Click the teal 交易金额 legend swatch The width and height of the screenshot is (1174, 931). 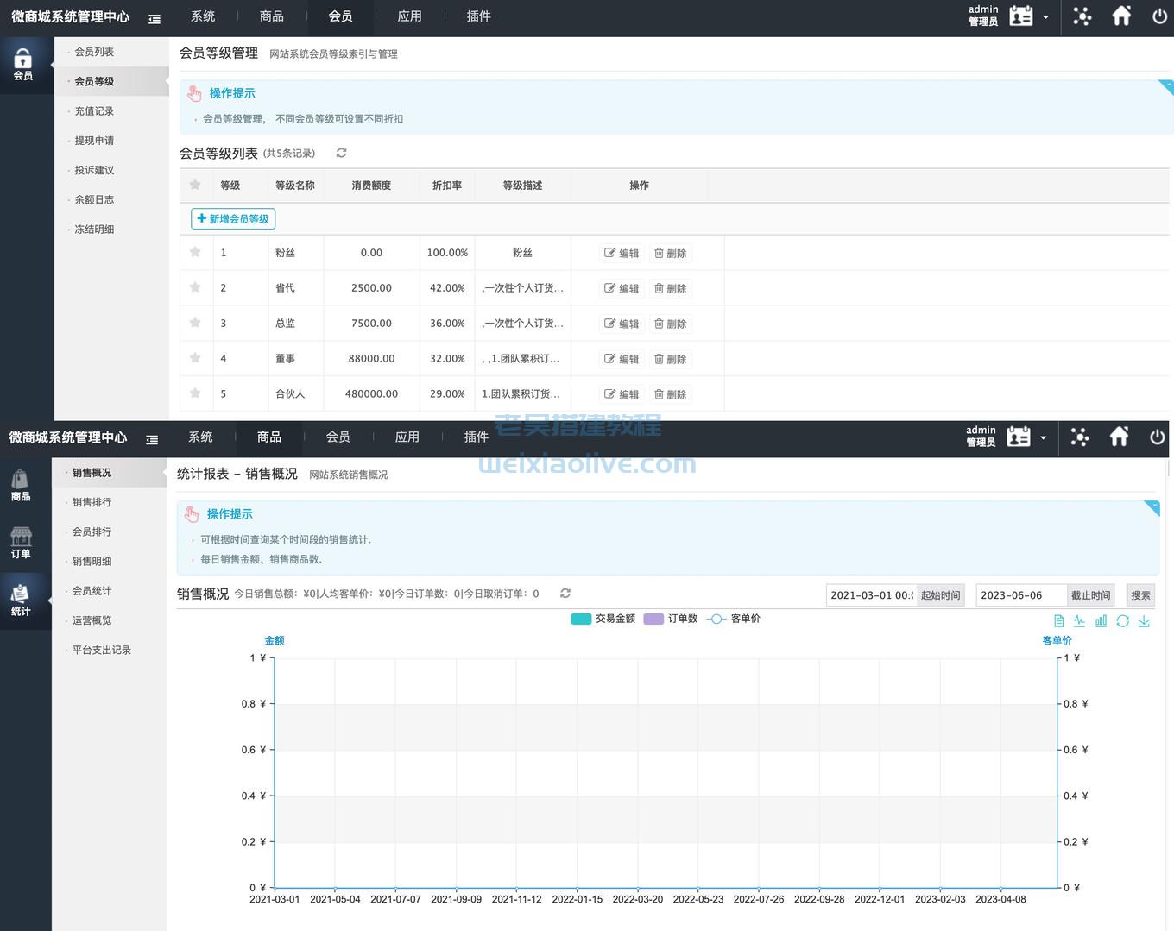[581, 619]
